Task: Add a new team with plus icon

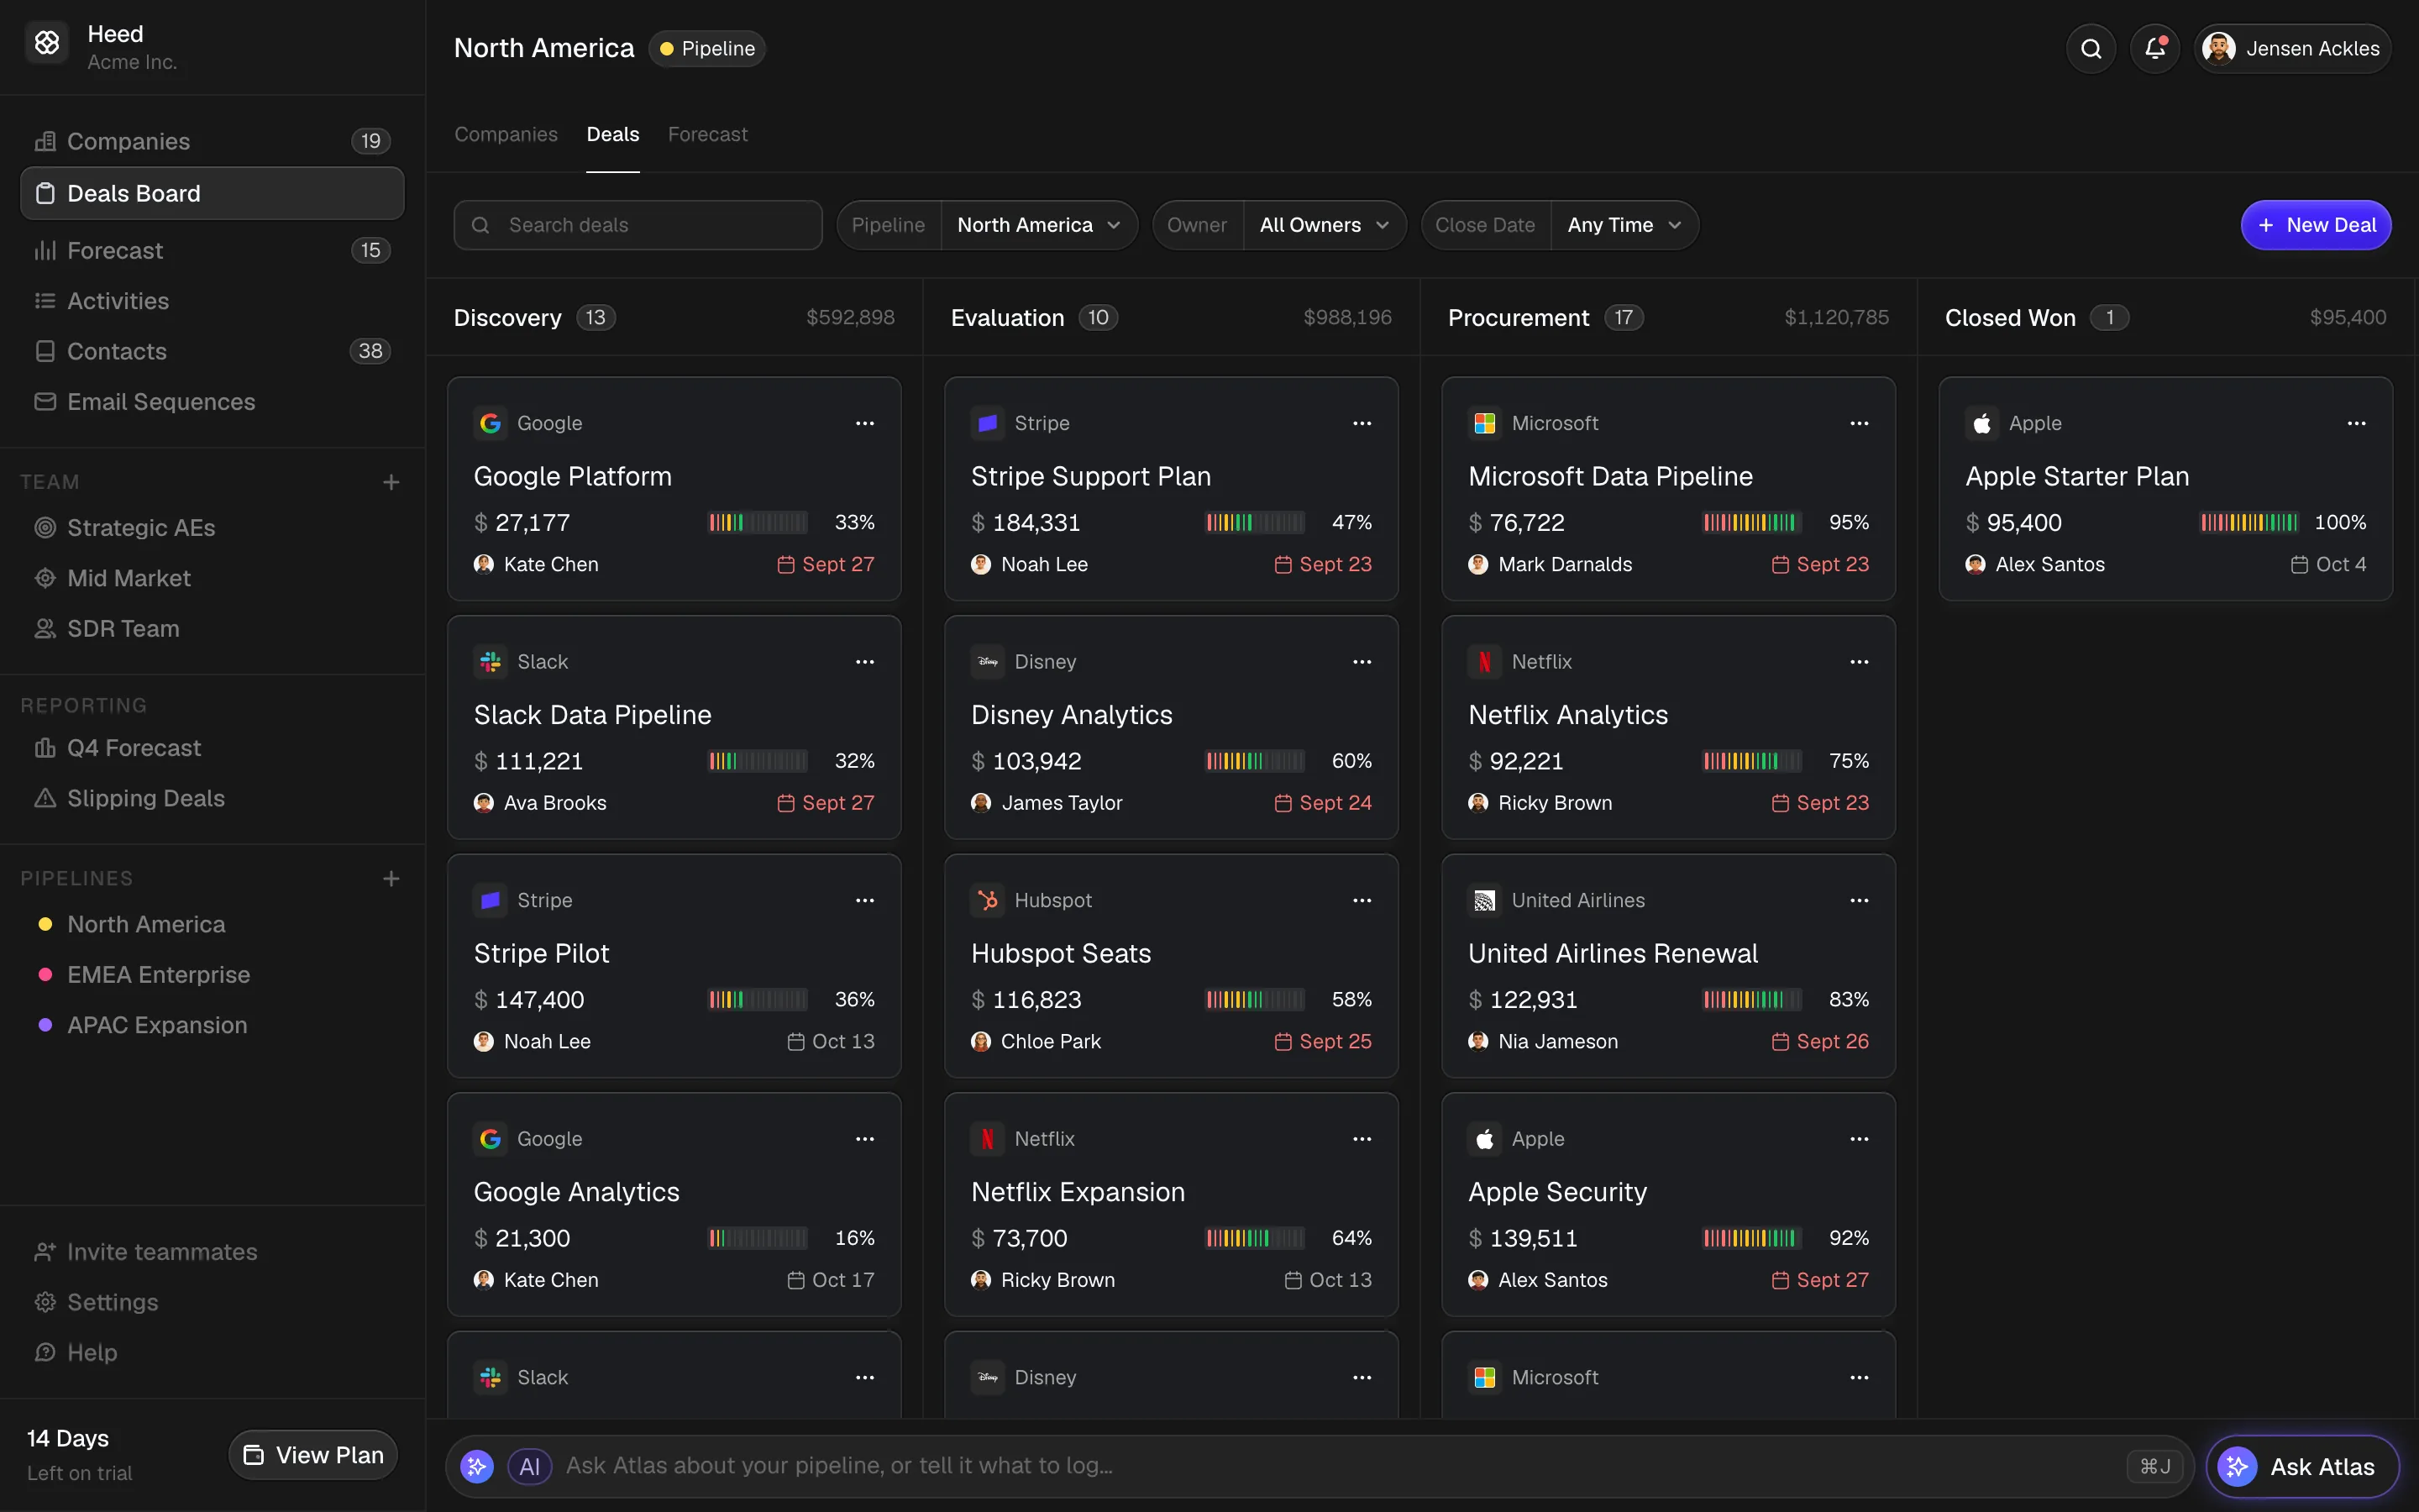Action: point(391,482)
